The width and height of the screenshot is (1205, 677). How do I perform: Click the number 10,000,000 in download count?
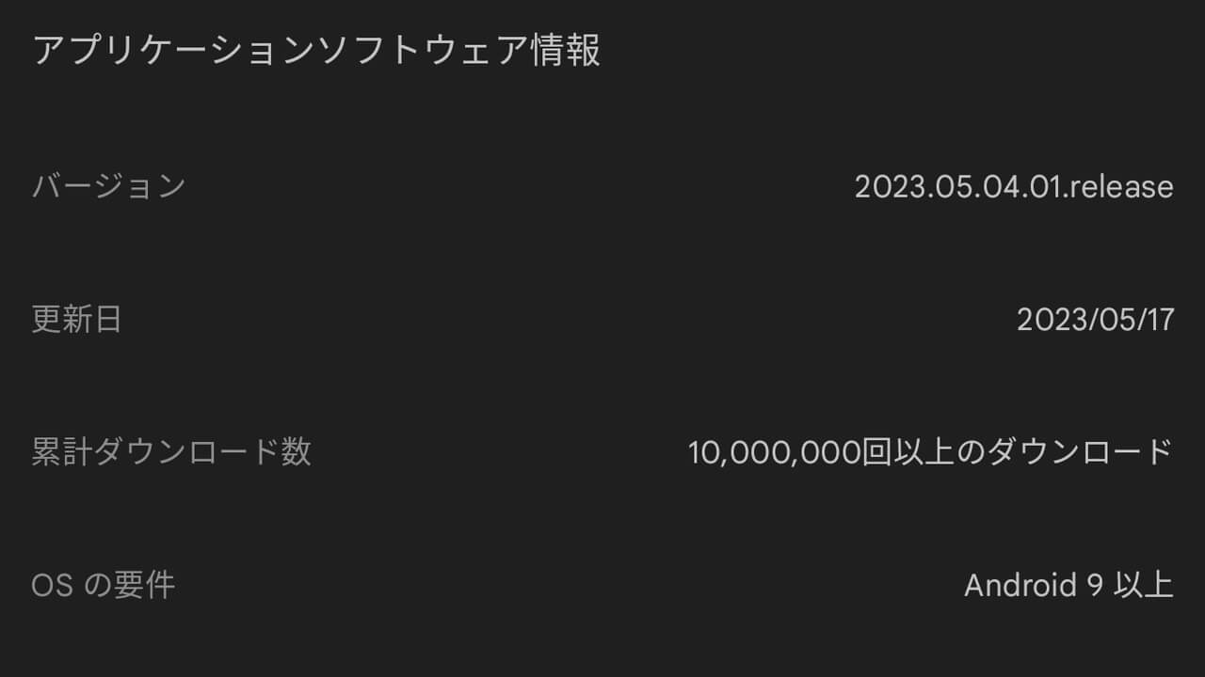[x=775, y=452]
